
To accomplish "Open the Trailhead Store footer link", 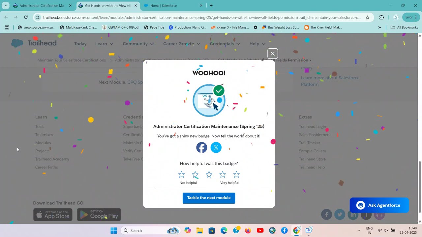I will click(312, 159).
